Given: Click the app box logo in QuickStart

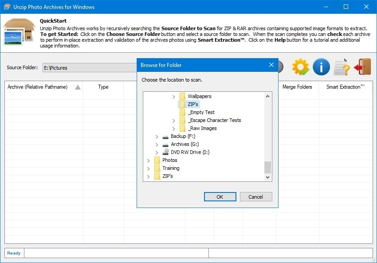Looking at the screenshot, I should coord(19,32).
